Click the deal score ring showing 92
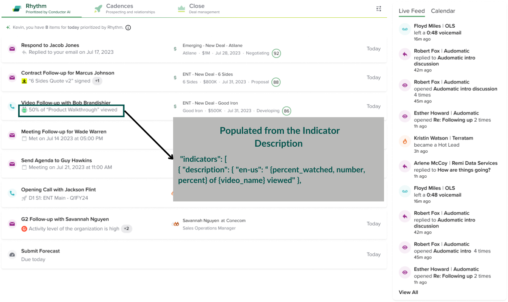The height and width of the screenshot is (302, 508). tap(276, 53)
